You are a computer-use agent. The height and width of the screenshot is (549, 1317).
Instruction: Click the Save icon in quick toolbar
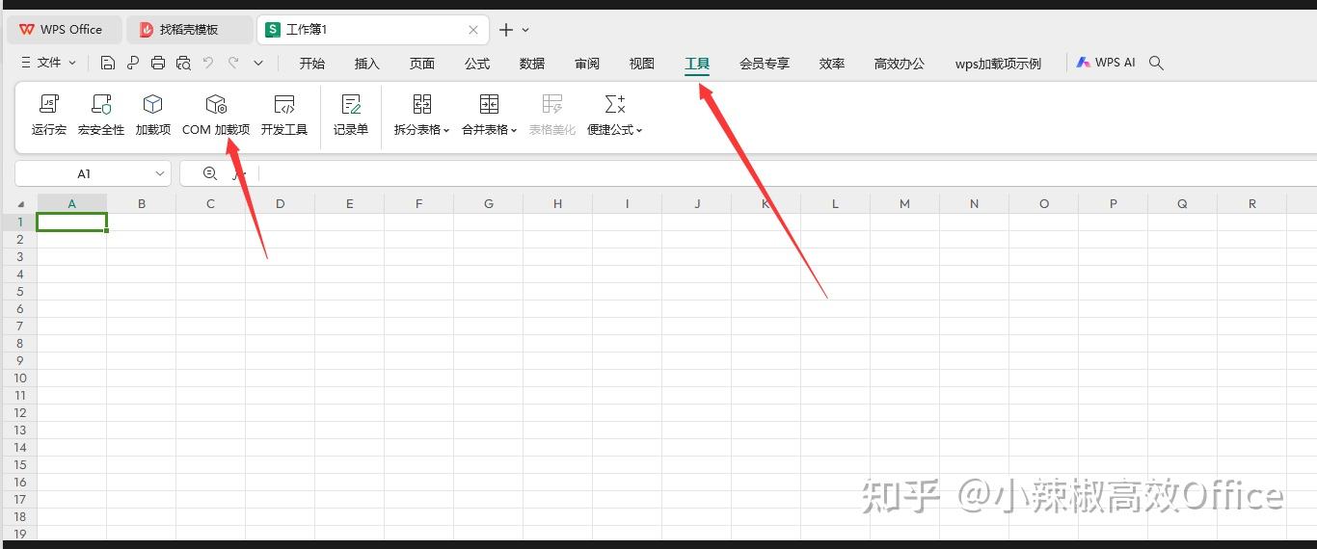click(x=107, y=63)
